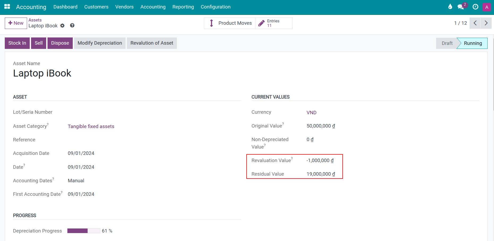Click the Dispose button
This screenshot has width=494, height=241.
[60, 43]
